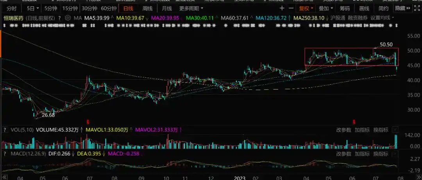Select the MA5:39.99 moving average value
This screenshot has width=422, height=180.
(x=97, y=19)
